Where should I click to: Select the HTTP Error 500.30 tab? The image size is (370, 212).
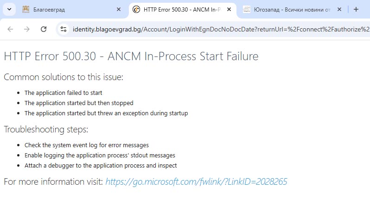[x=182, y=10]
